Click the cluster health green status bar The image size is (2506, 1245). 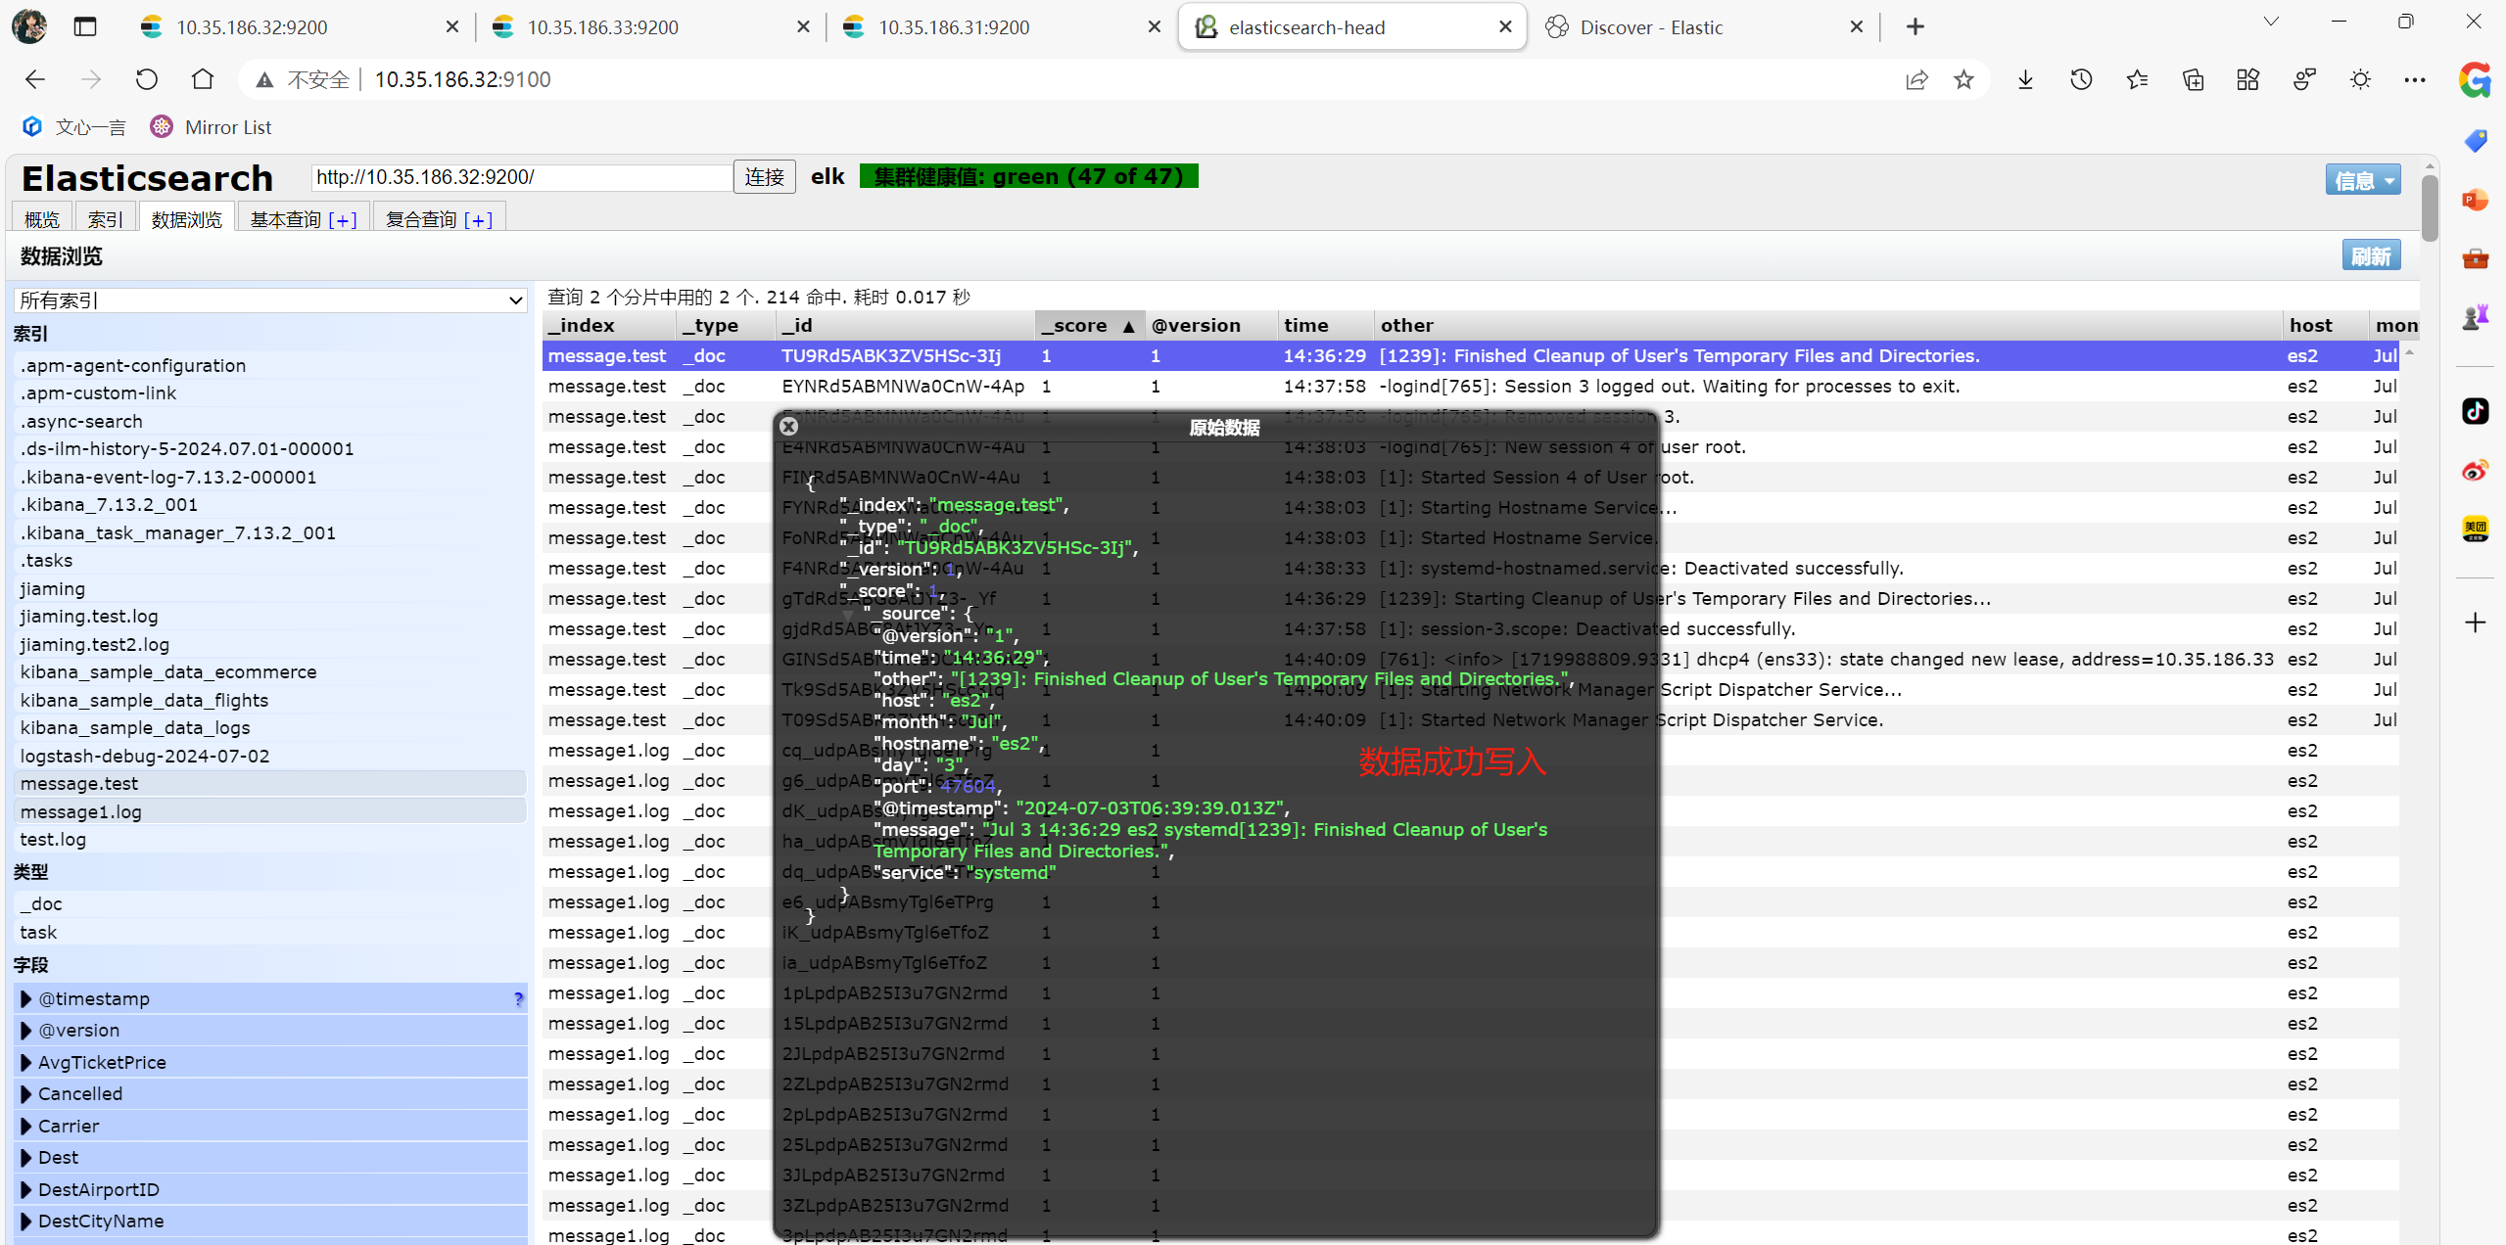pyautogui.click(x=1028, y=176)
